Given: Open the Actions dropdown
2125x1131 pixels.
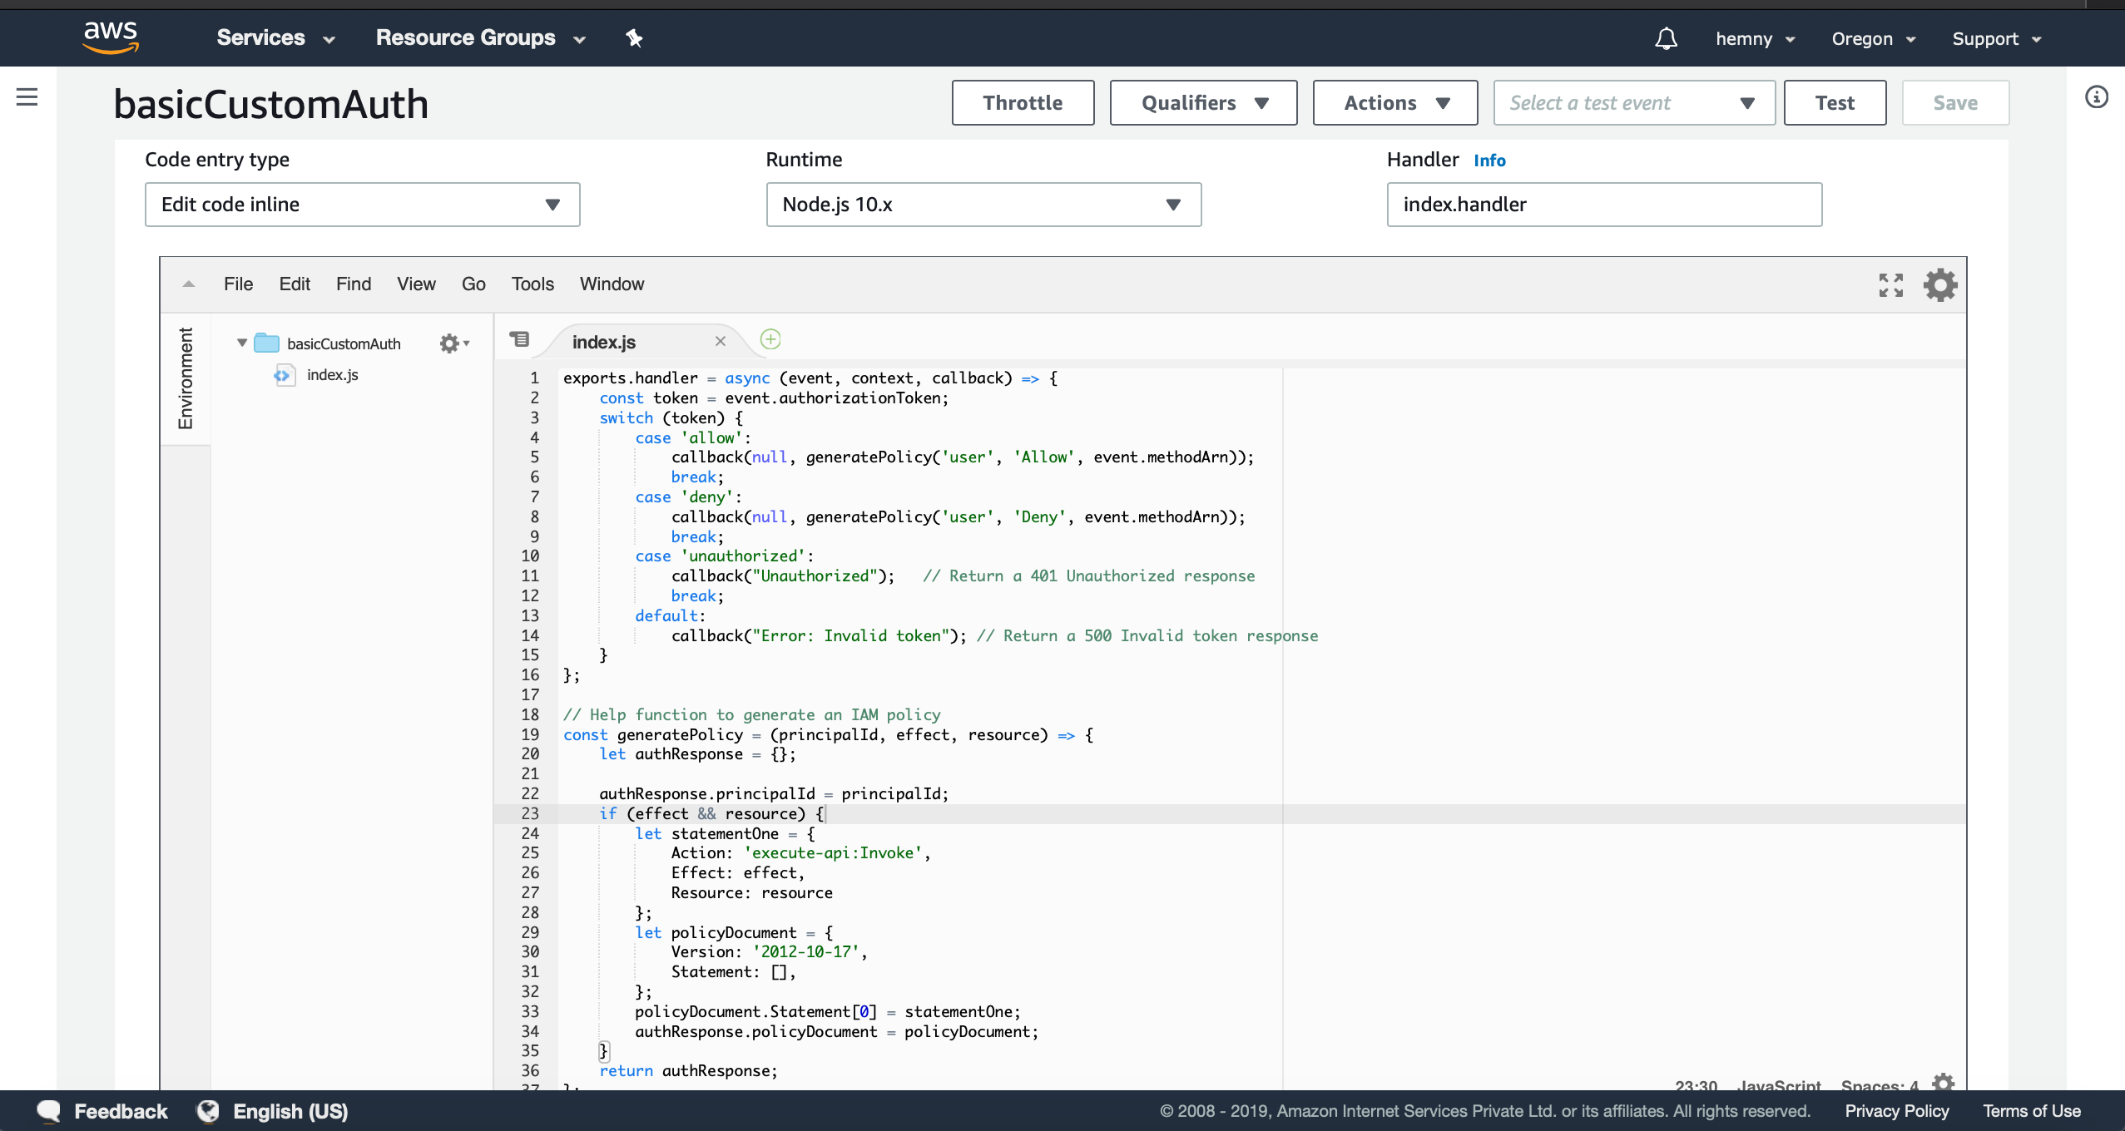Looking at the screenshot, I should (1394, 102).
